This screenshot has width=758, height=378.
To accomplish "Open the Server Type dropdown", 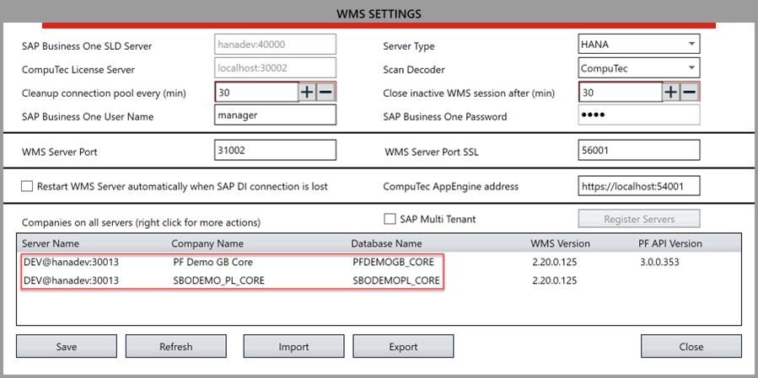I will [x=639, y=44].
